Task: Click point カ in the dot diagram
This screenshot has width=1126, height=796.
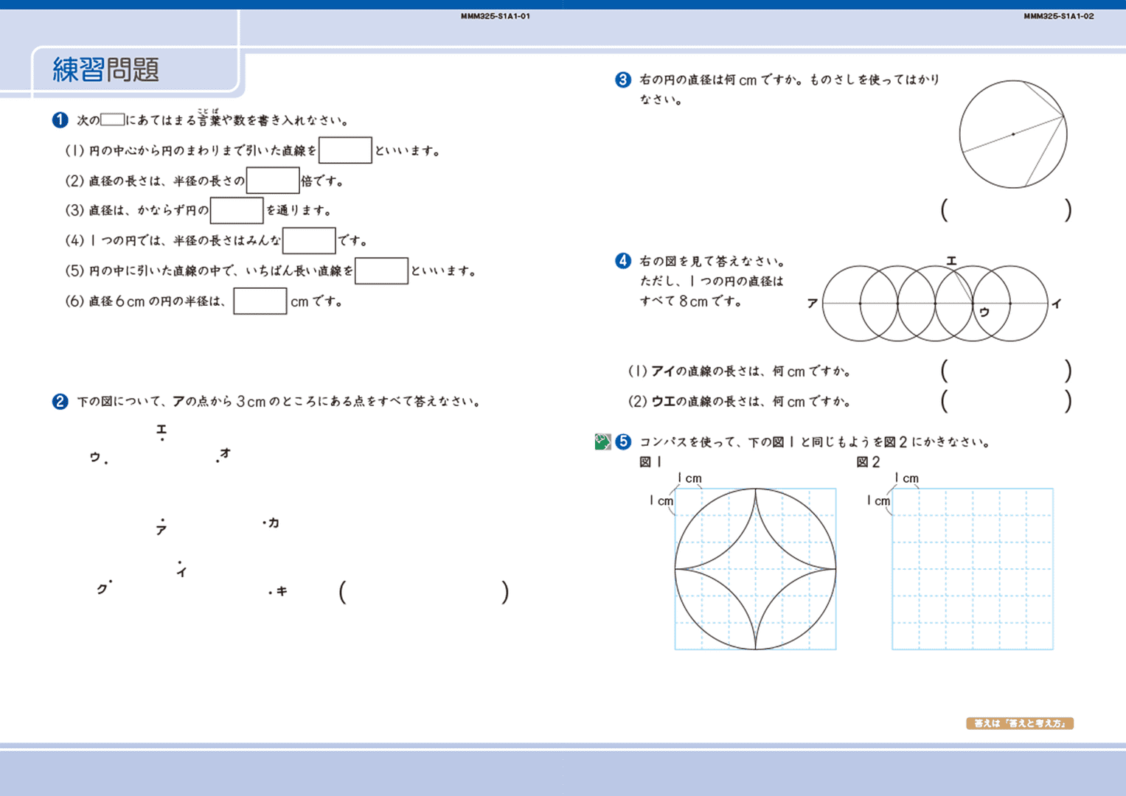Action: coord(271,523)
